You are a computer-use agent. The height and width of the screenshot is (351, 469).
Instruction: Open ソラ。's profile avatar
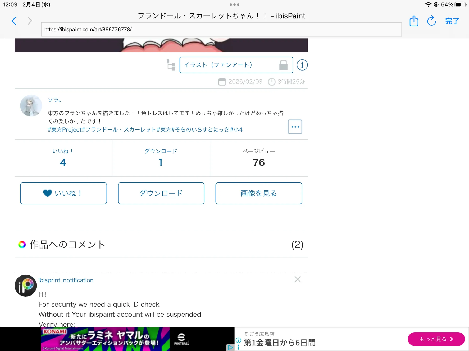click(31, 106)
